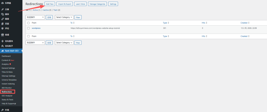Click the 商城 store icon
The height and width of the screenshot is (112, 267).
(3, 35)
